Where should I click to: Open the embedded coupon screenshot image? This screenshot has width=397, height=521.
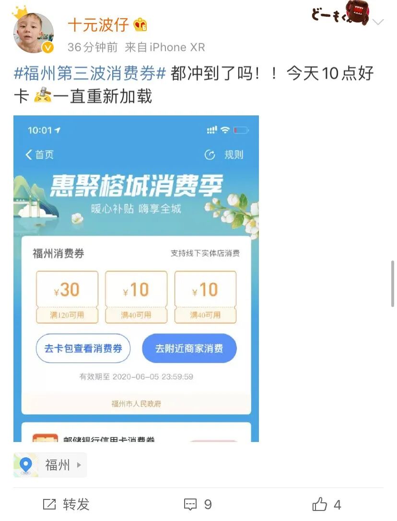click(x=136, y=278)
